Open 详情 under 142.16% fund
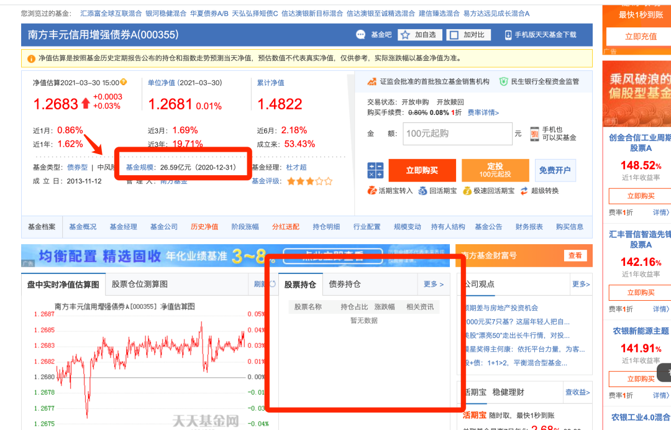 pos(660,309)
